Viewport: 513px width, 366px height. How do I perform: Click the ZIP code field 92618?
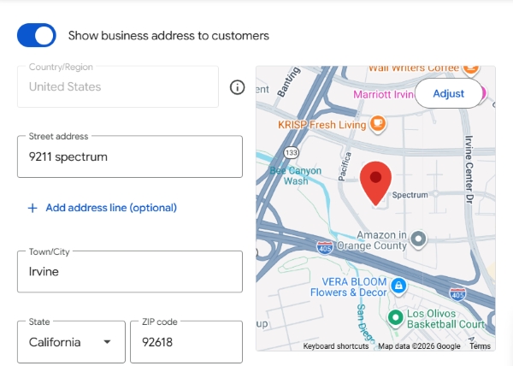tap(186, 342)
